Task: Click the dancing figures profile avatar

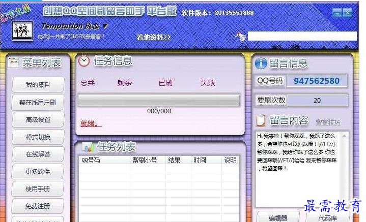Action: pos(22,31)
